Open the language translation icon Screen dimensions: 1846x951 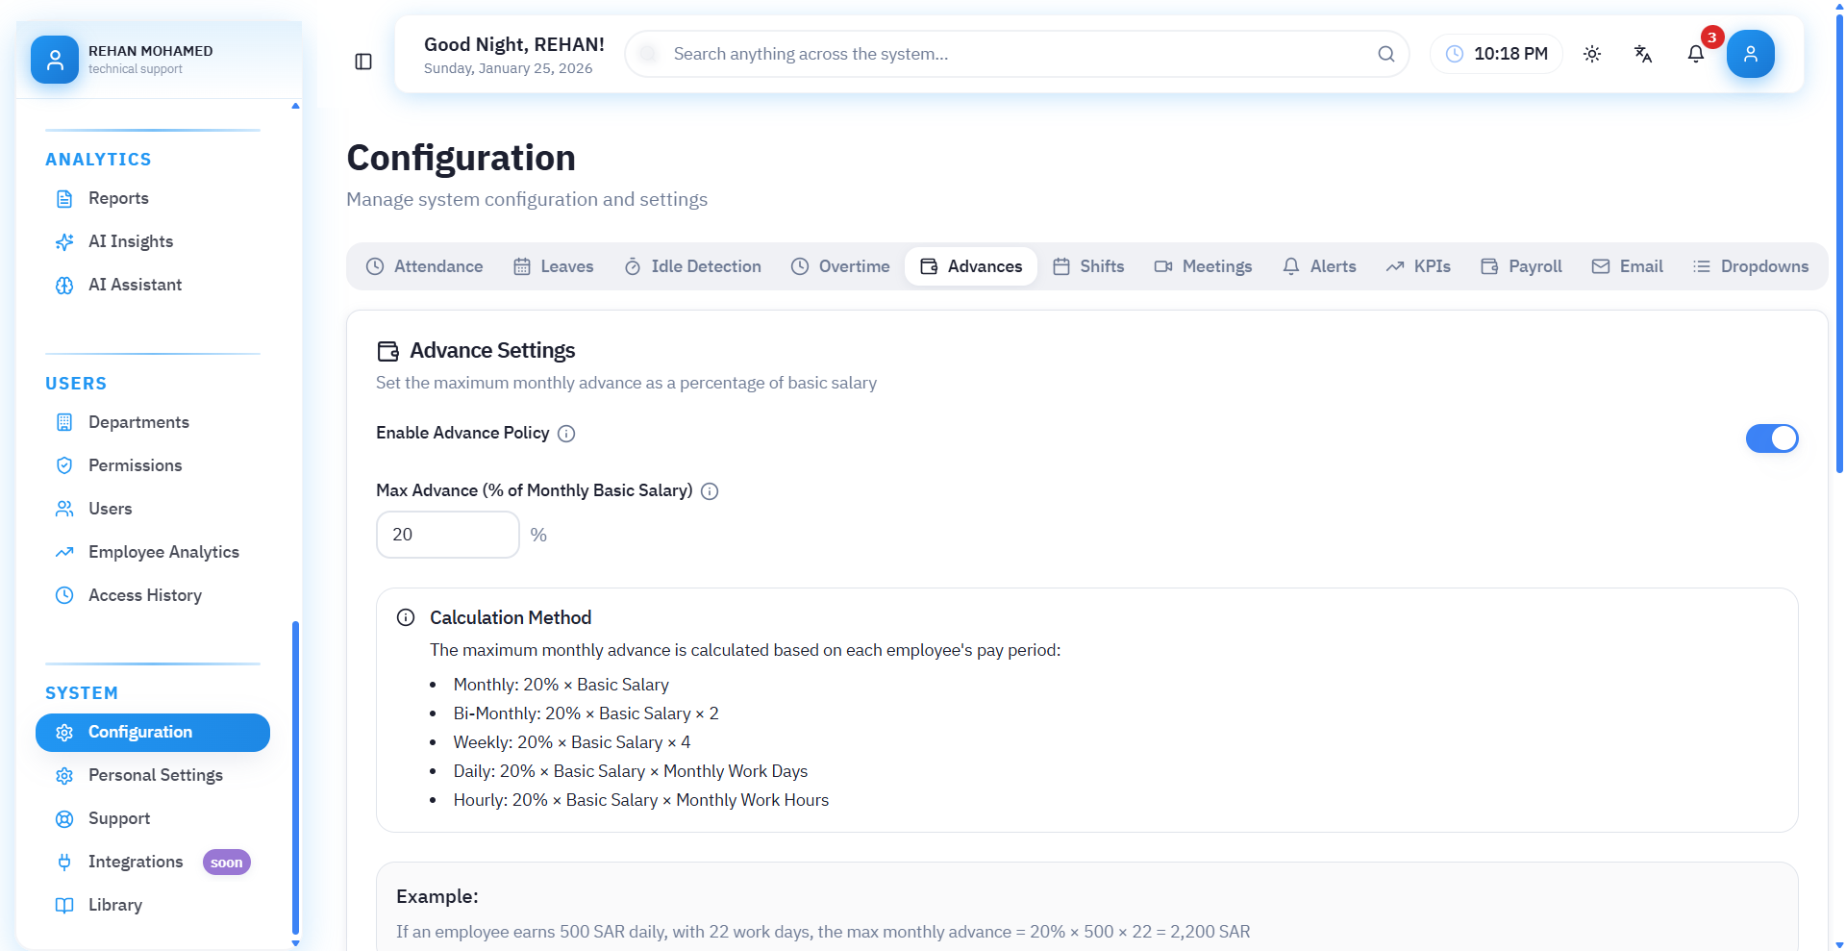(x=1643, y=54)
